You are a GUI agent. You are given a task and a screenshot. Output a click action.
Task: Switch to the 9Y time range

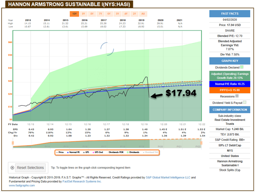(x=83, y=14)
